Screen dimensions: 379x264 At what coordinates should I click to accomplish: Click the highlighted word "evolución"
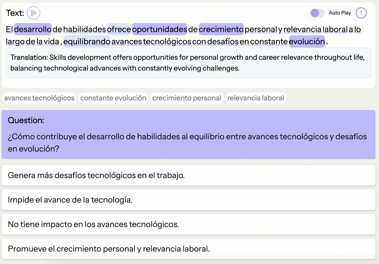(307, 41)
